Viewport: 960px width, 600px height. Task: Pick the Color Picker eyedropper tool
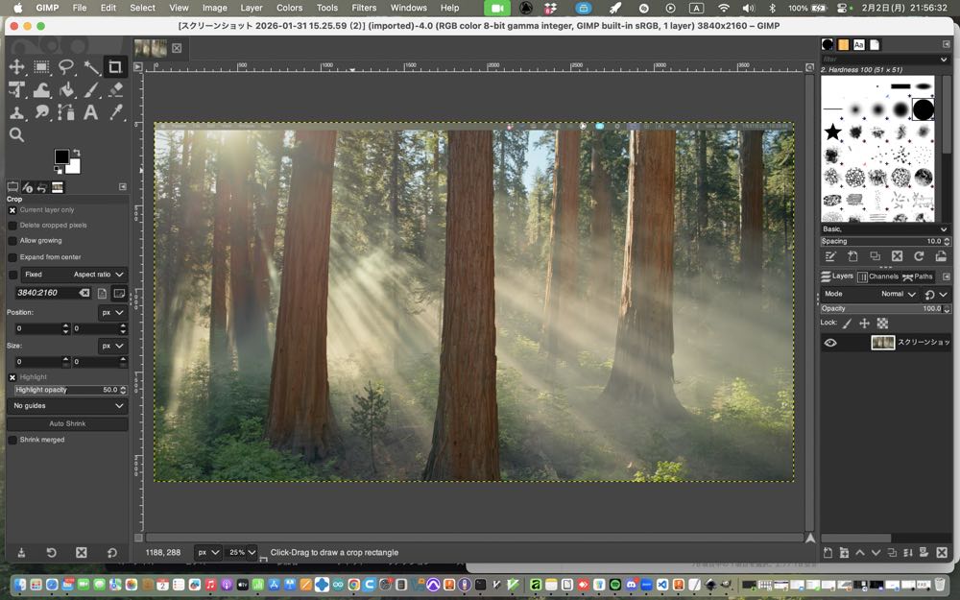click(x=116, y=113)
